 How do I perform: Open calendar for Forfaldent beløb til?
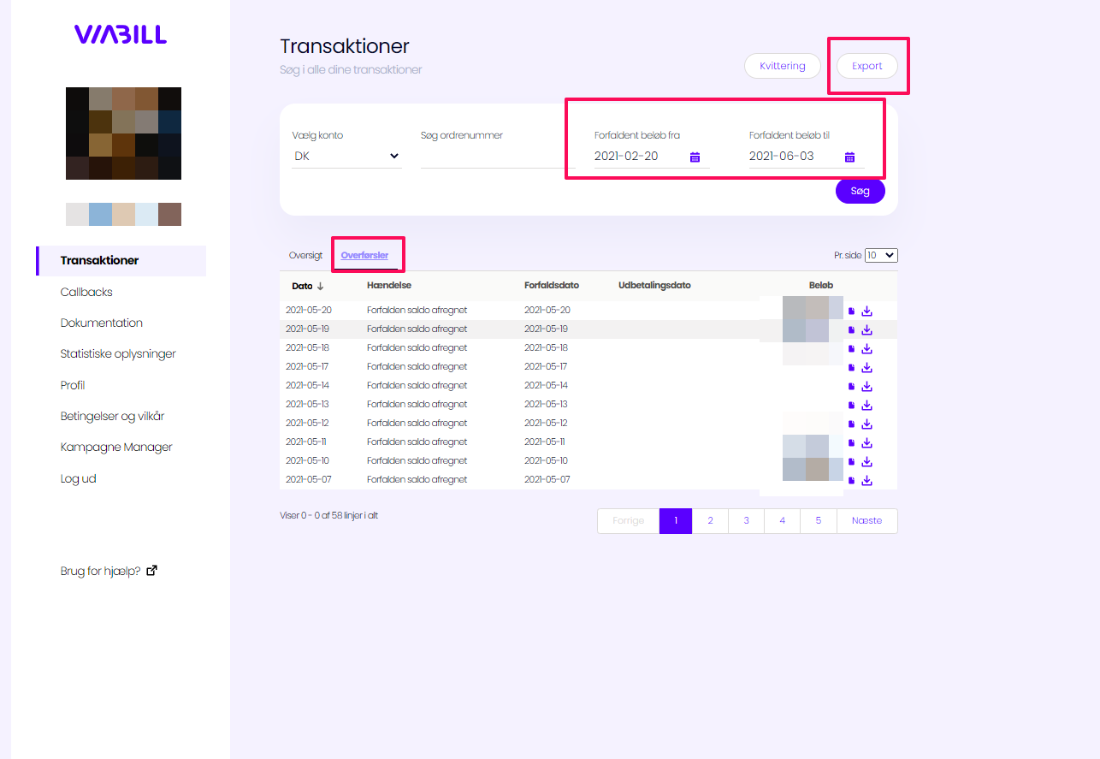coord(850,157)
